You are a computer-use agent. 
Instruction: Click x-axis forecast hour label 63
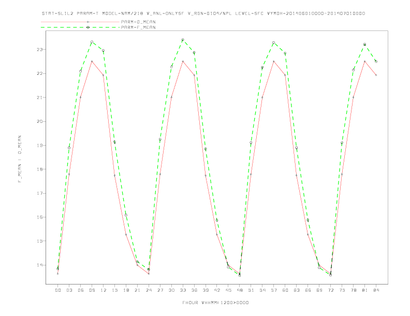297,290
